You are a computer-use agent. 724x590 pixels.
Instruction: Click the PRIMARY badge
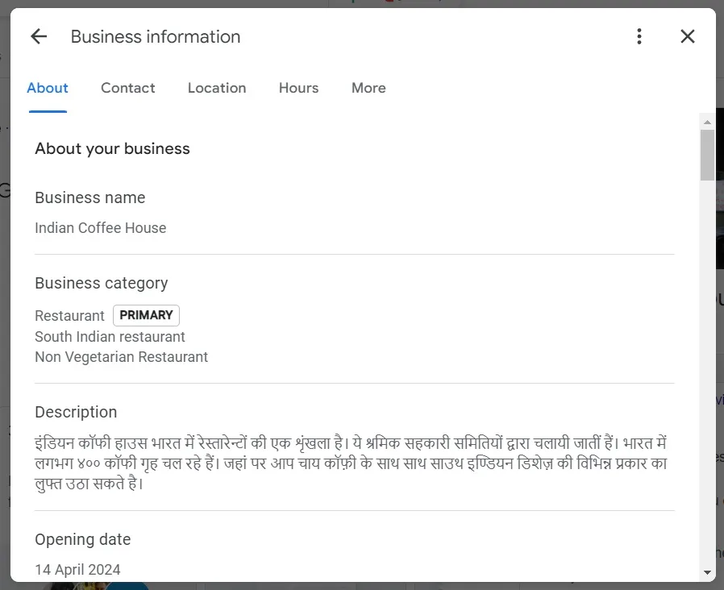pos(147,315)
